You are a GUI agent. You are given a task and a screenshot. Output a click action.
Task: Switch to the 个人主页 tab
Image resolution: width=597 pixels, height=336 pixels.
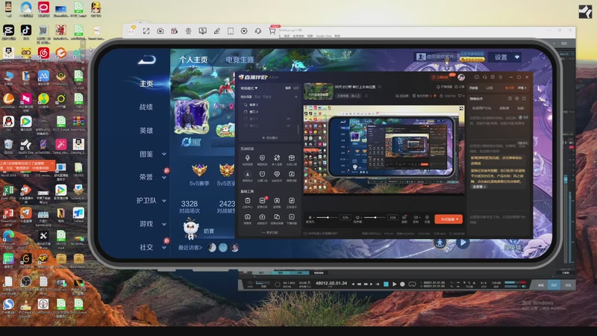tap(193, 60)
